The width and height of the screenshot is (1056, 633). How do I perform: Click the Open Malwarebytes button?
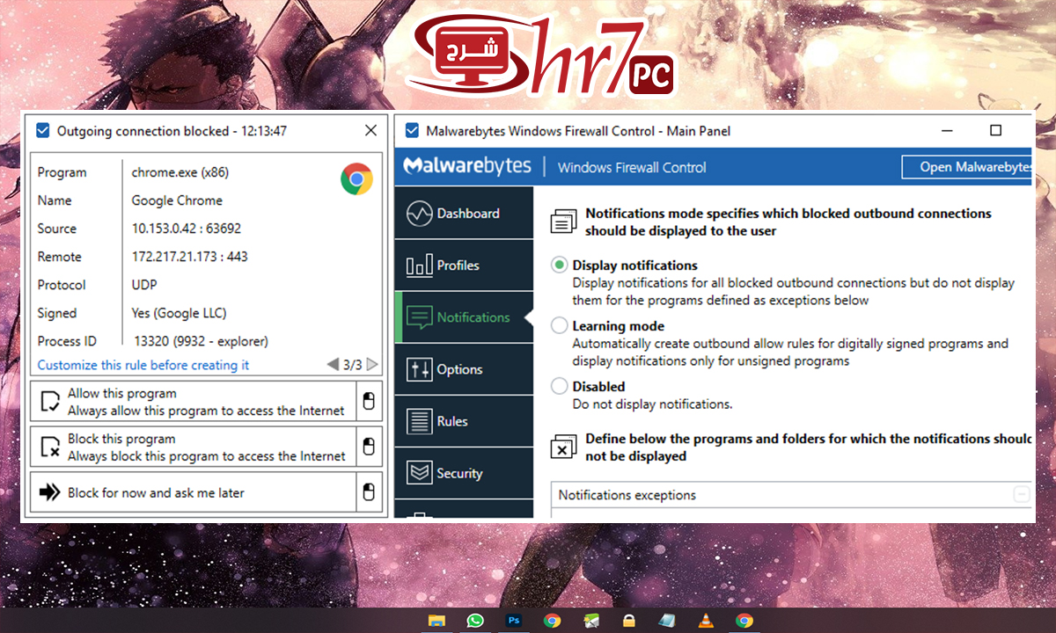967,167
